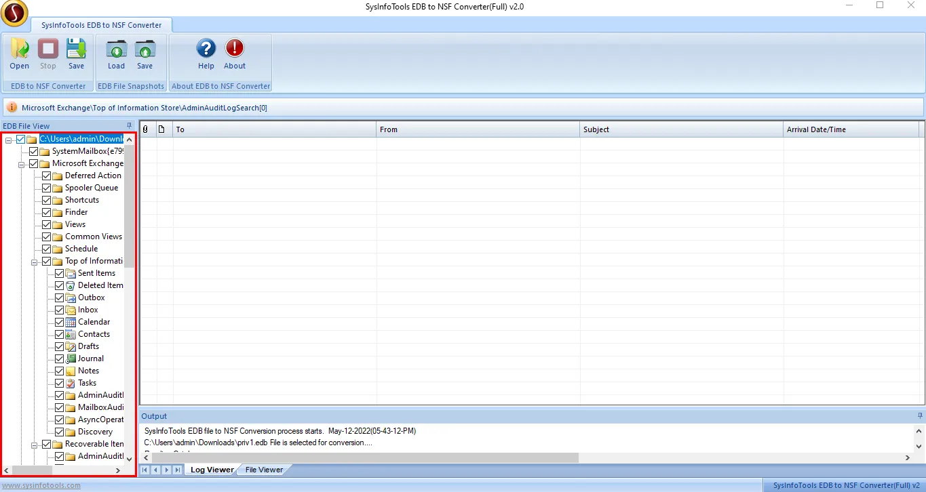
Task: Toggle the Sent Items checkbox
Action: 60,273
